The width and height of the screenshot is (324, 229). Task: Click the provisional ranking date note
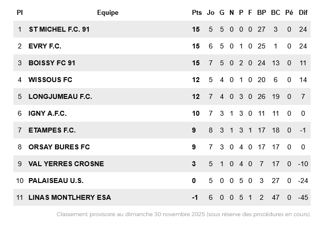coord(183,214)
